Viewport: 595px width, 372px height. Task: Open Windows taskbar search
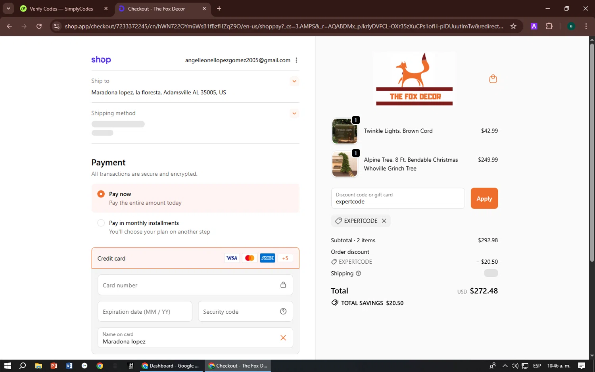click(x=23, y=366)
